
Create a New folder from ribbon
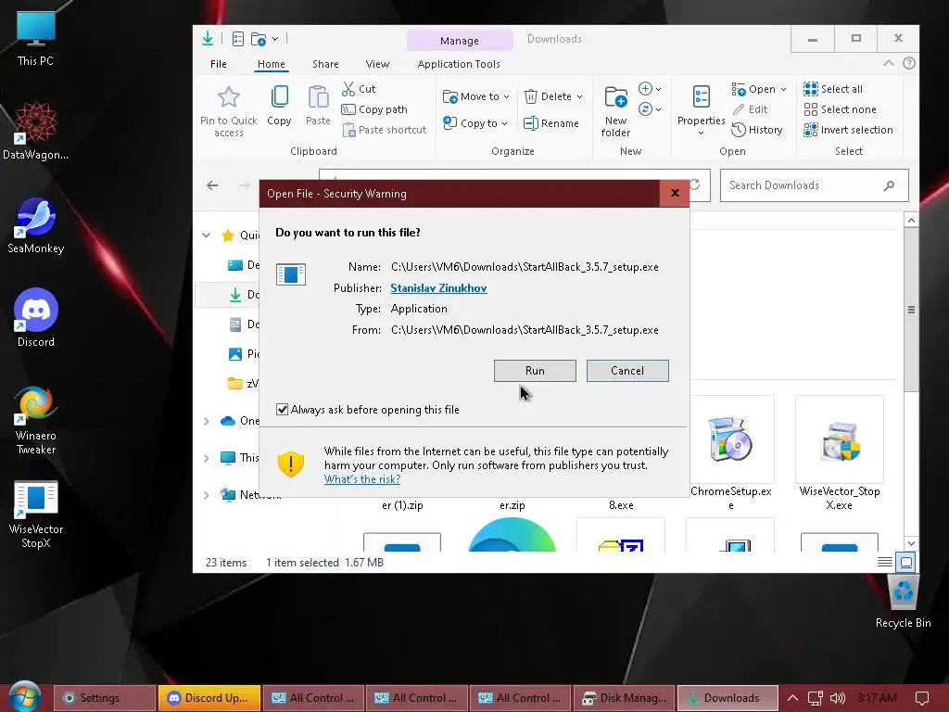pos(615,111)
